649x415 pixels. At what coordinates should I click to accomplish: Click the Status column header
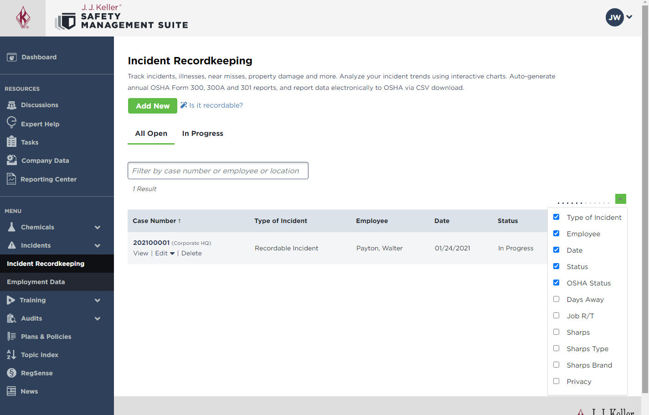pos(508,221)
